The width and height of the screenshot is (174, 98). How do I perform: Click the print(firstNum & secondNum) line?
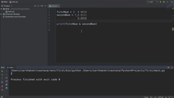click(x=77, y=24)
